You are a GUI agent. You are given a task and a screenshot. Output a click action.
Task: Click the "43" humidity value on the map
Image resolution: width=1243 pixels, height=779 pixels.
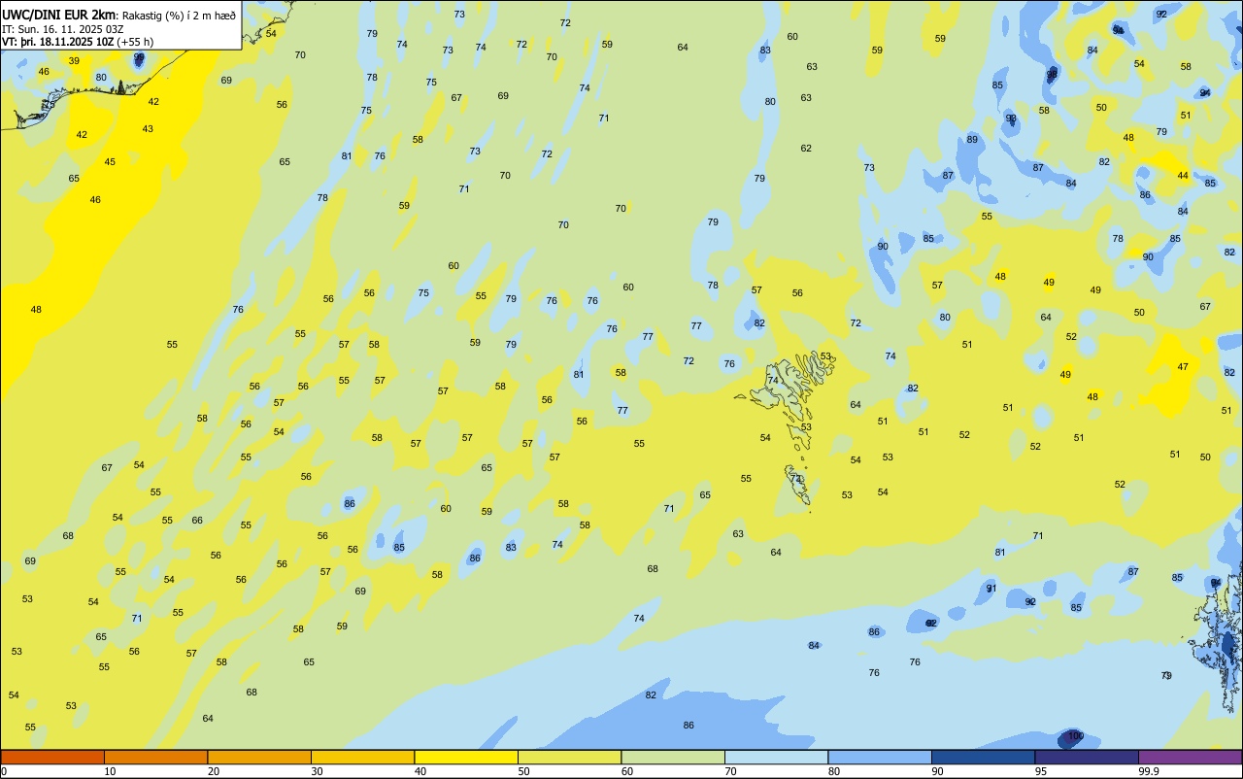(148, 128)
